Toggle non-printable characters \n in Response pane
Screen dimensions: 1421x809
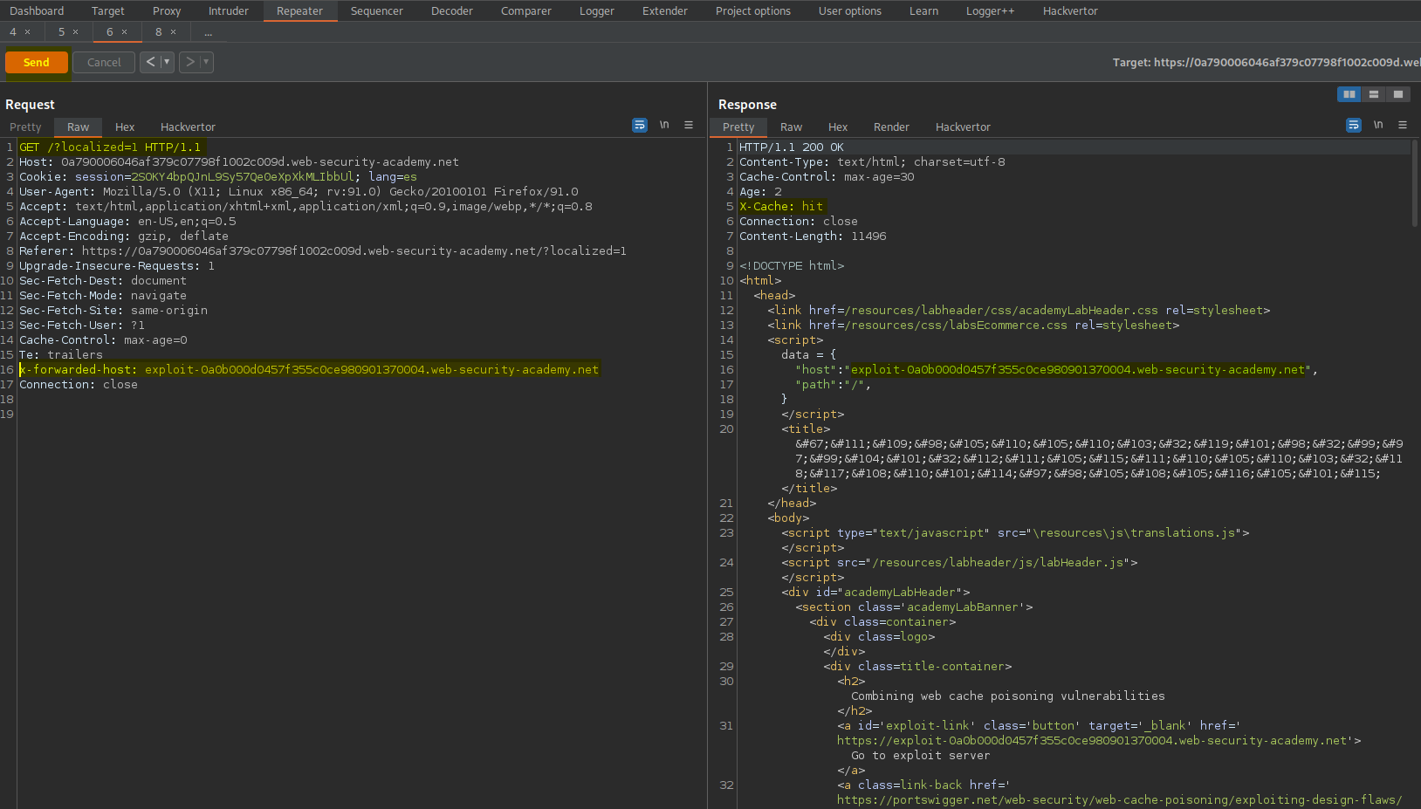(x=1378, y=125)
